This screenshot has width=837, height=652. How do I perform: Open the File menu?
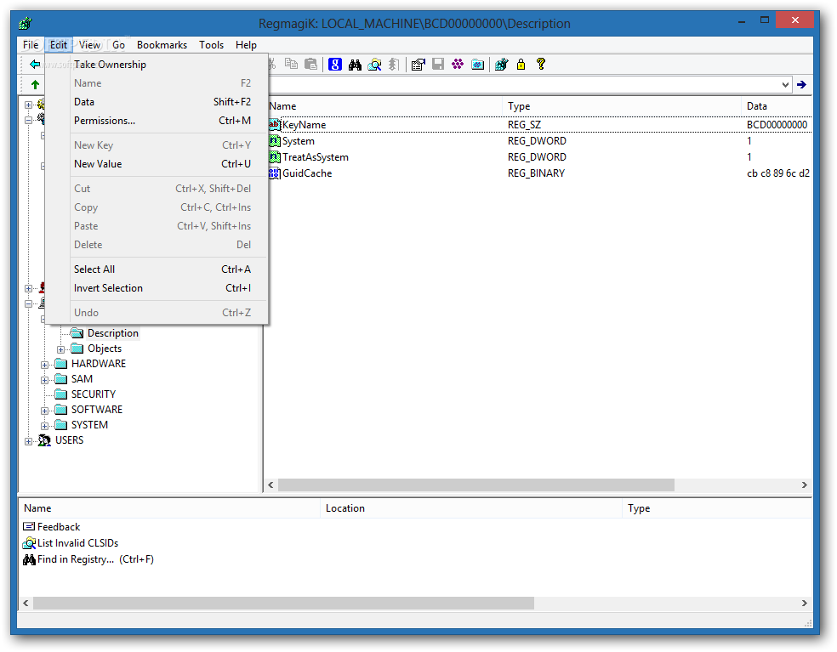[x=31, y=45]
